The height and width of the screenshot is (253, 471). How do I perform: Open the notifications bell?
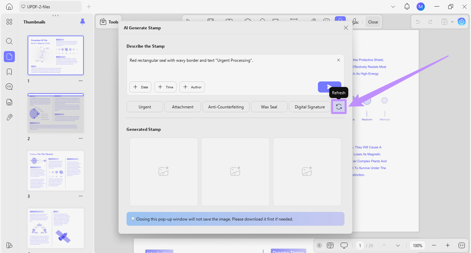(x=407, y=7)
